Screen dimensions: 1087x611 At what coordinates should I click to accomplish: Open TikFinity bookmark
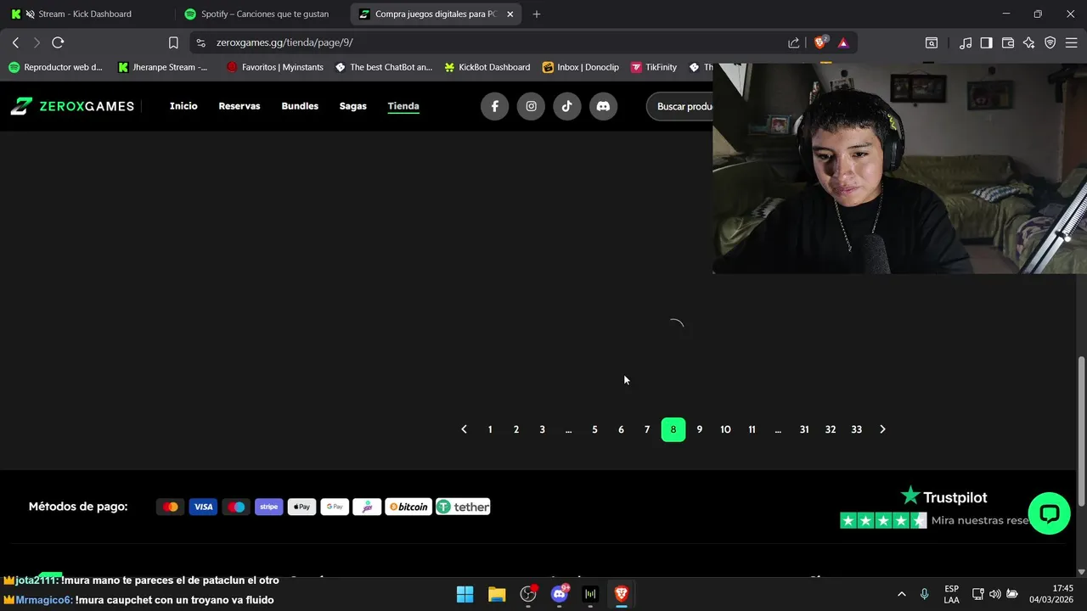[654, 67]
